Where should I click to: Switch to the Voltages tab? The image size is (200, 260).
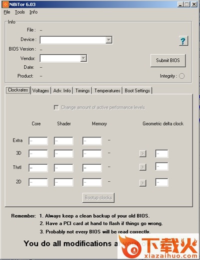40,90
